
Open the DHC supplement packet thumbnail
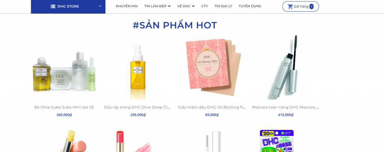point(277,141)
